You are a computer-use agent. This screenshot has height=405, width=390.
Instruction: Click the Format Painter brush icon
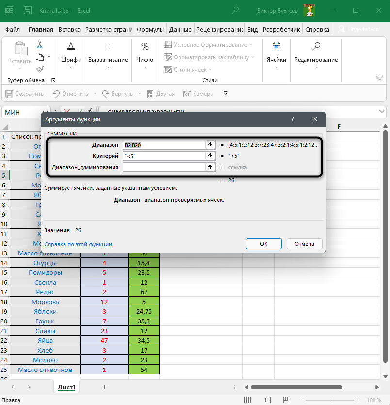click(x=40, y=69)
